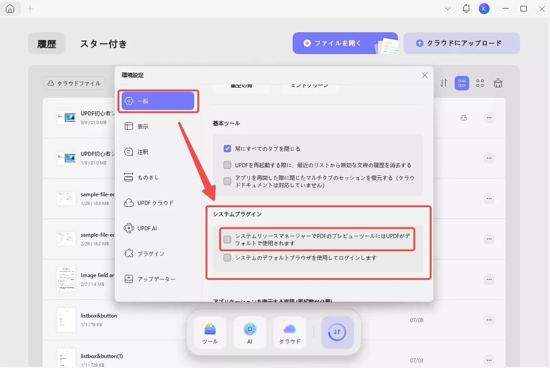Open more options for listbox&button row
The height and width of the screenshot is (368, 550).
[x=489, y=320]
